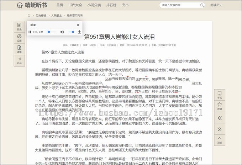Click the 分类: 历史穿越 metadata link

coord(108,45)
